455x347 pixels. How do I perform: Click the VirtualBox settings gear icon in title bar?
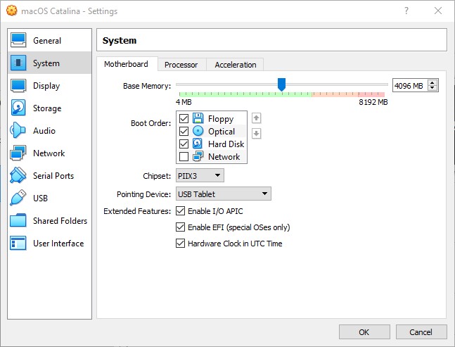click(x=12, y=11)
